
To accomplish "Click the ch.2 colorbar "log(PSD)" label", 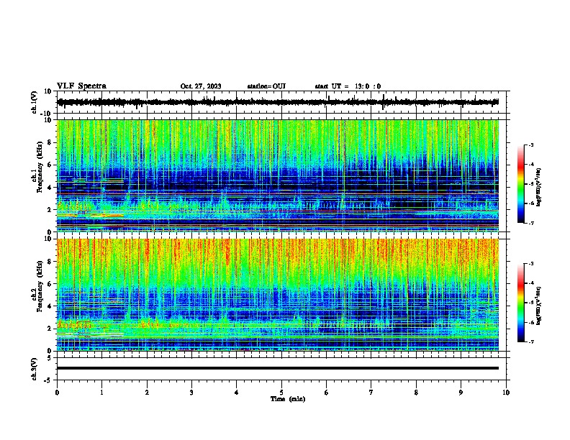I will [x=539, y=306].
